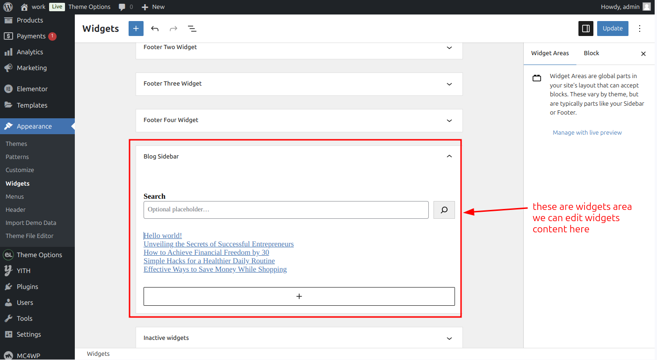Image resolution: width=657 pixels, height=360 pixels.
Task: Expand the Inactive widgets section
Action: [299, 338]
